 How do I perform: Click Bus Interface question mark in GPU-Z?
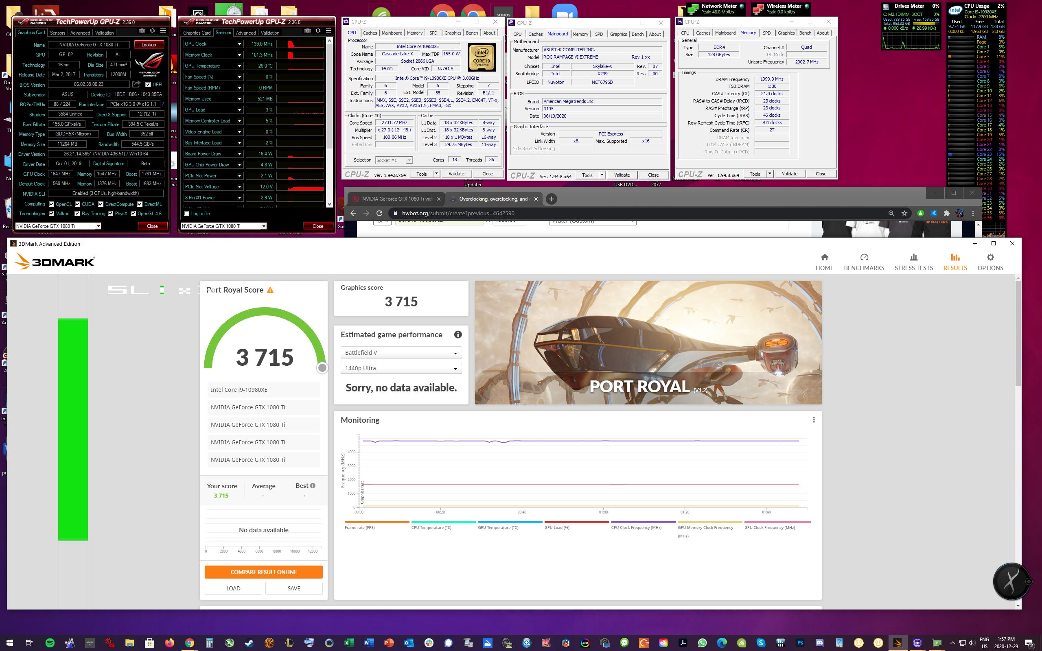(163, 104)
